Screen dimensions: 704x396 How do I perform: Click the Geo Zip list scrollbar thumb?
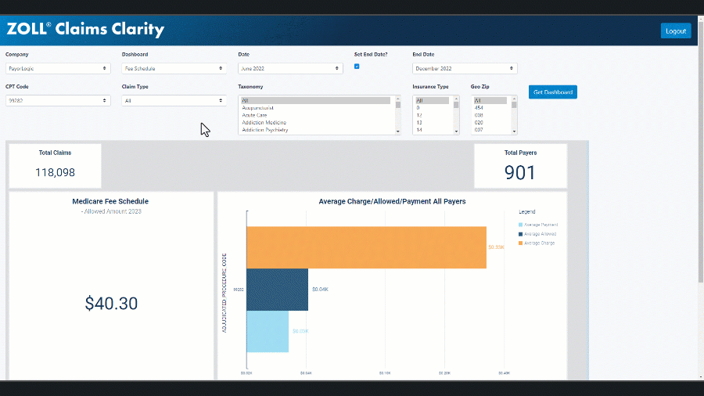[514, 105]
